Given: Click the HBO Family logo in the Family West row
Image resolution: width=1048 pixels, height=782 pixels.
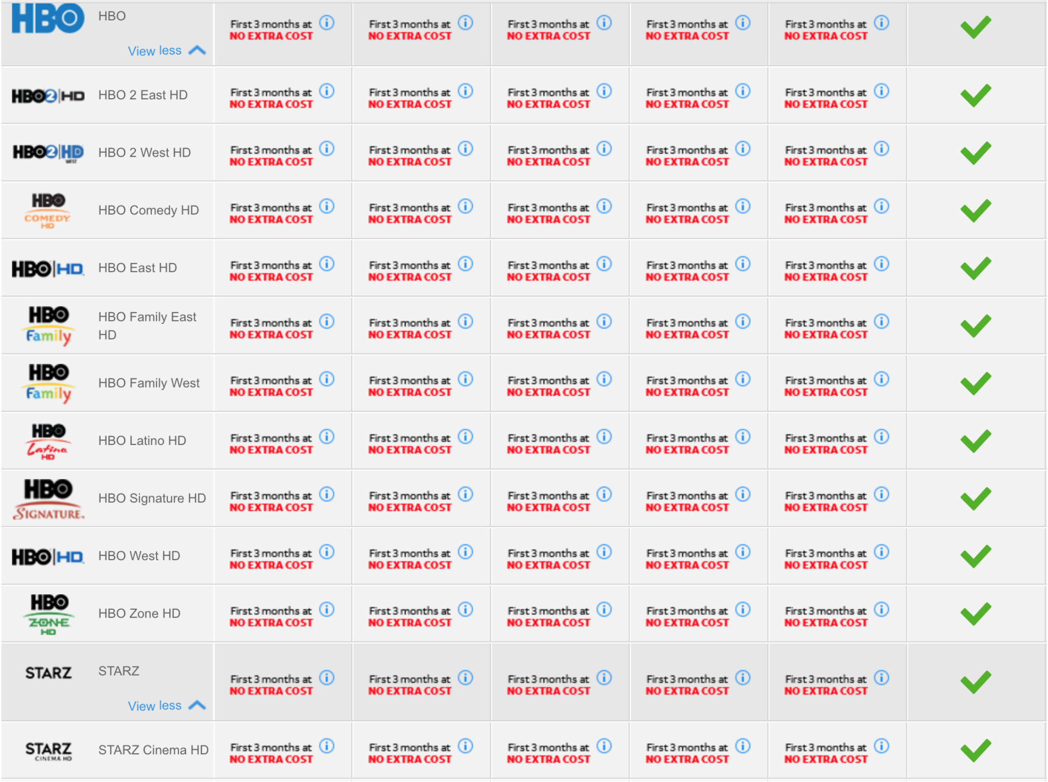Looking at the screenshot, I should tap(48, 383).
